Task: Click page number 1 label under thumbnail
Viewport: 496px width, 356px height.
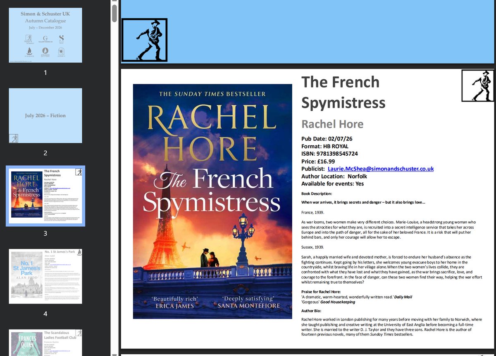Action: tap(45, 73)
